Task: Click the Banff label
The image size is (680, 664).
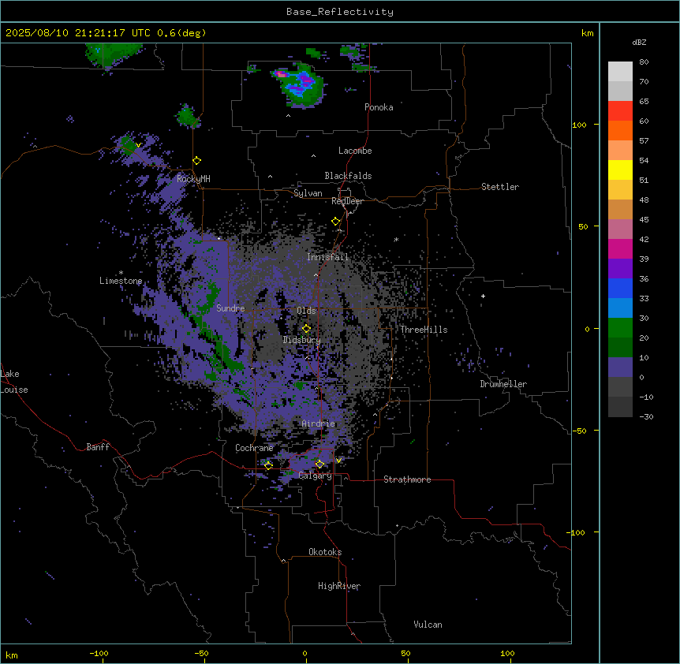Action: tap(98, 447)
